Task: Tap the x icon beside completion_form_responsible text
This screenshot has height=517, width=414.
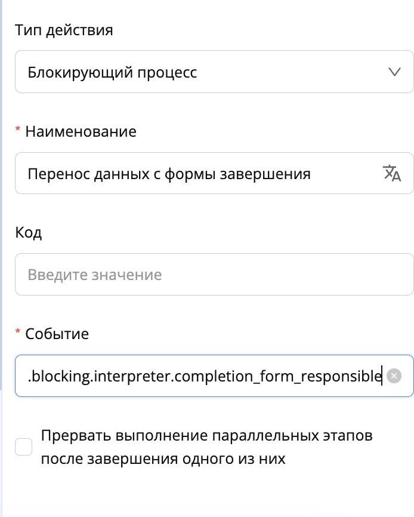Action: (x=394, y=376)
